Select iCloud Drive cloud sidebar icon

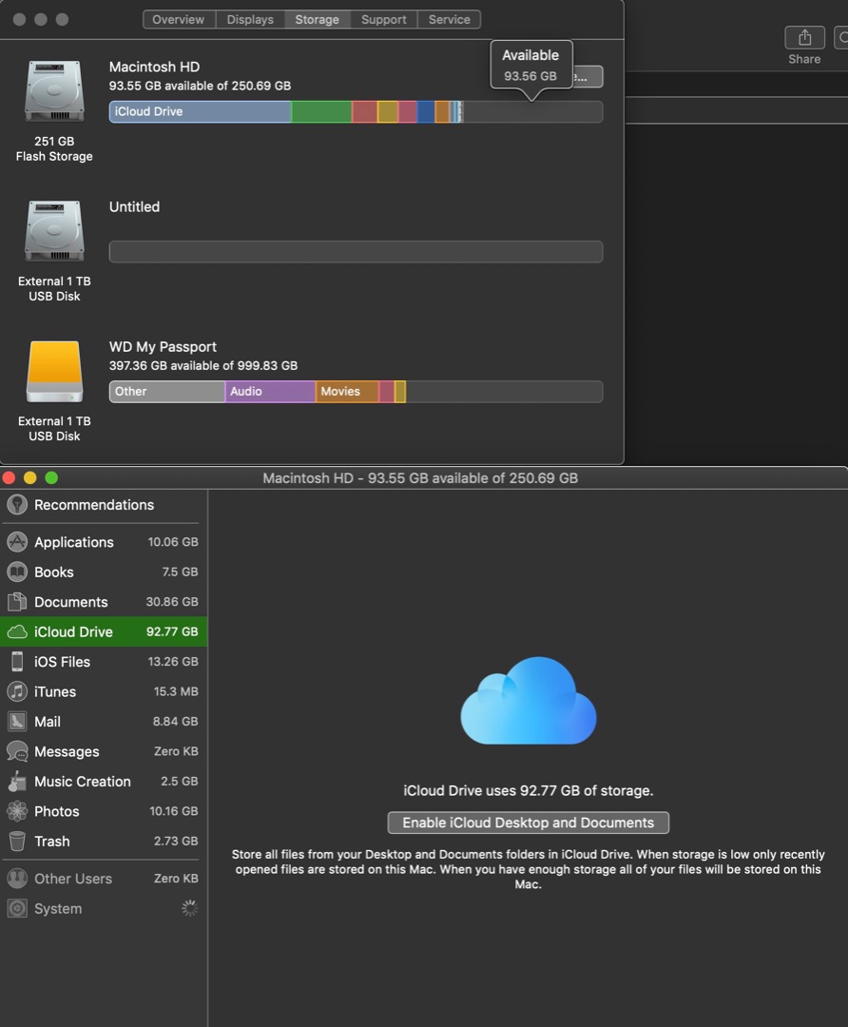coord(17,632)
